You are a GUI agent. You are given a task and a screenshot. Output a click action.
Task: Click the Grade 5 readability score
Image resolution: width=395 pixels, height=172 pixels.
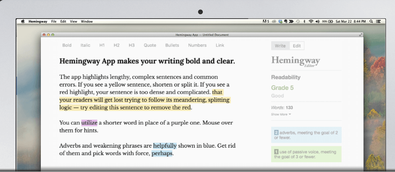coord(282,88)
